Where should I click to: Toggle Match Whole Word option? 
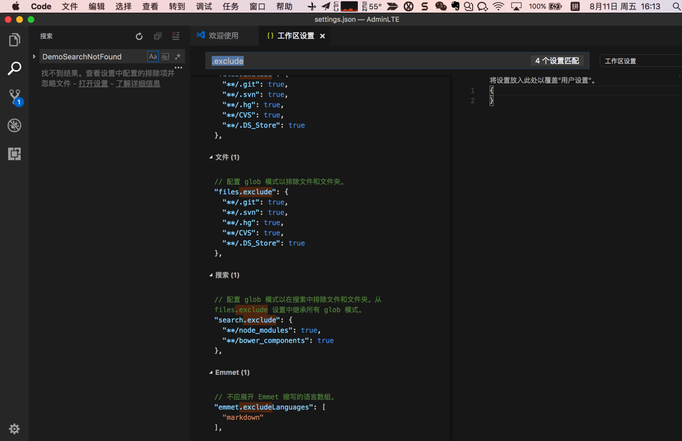tap(165, 57)
